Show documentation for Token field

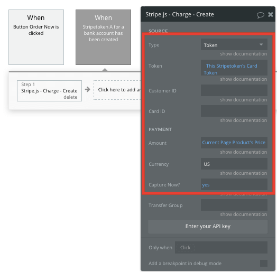coord(244,79)
